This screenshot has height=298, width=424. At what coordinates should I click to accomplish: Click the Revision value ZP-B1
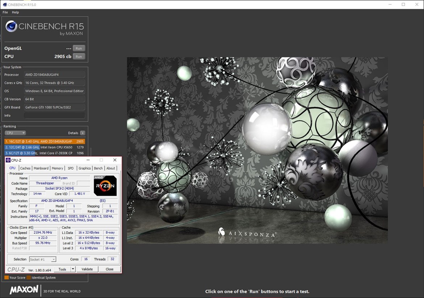(110, 211)
